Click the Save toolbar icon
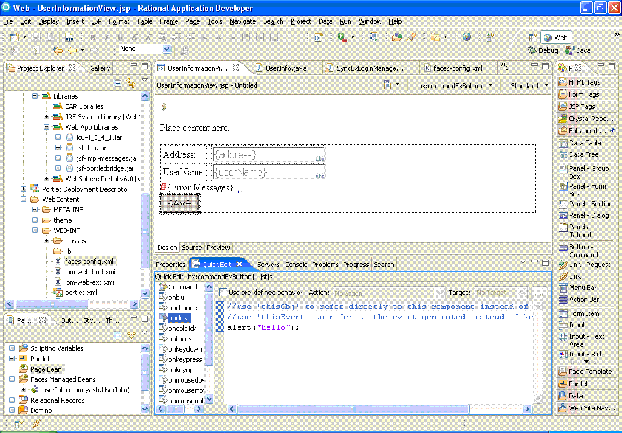The height and width of the screenshot is (433, 622). [36, 37]
